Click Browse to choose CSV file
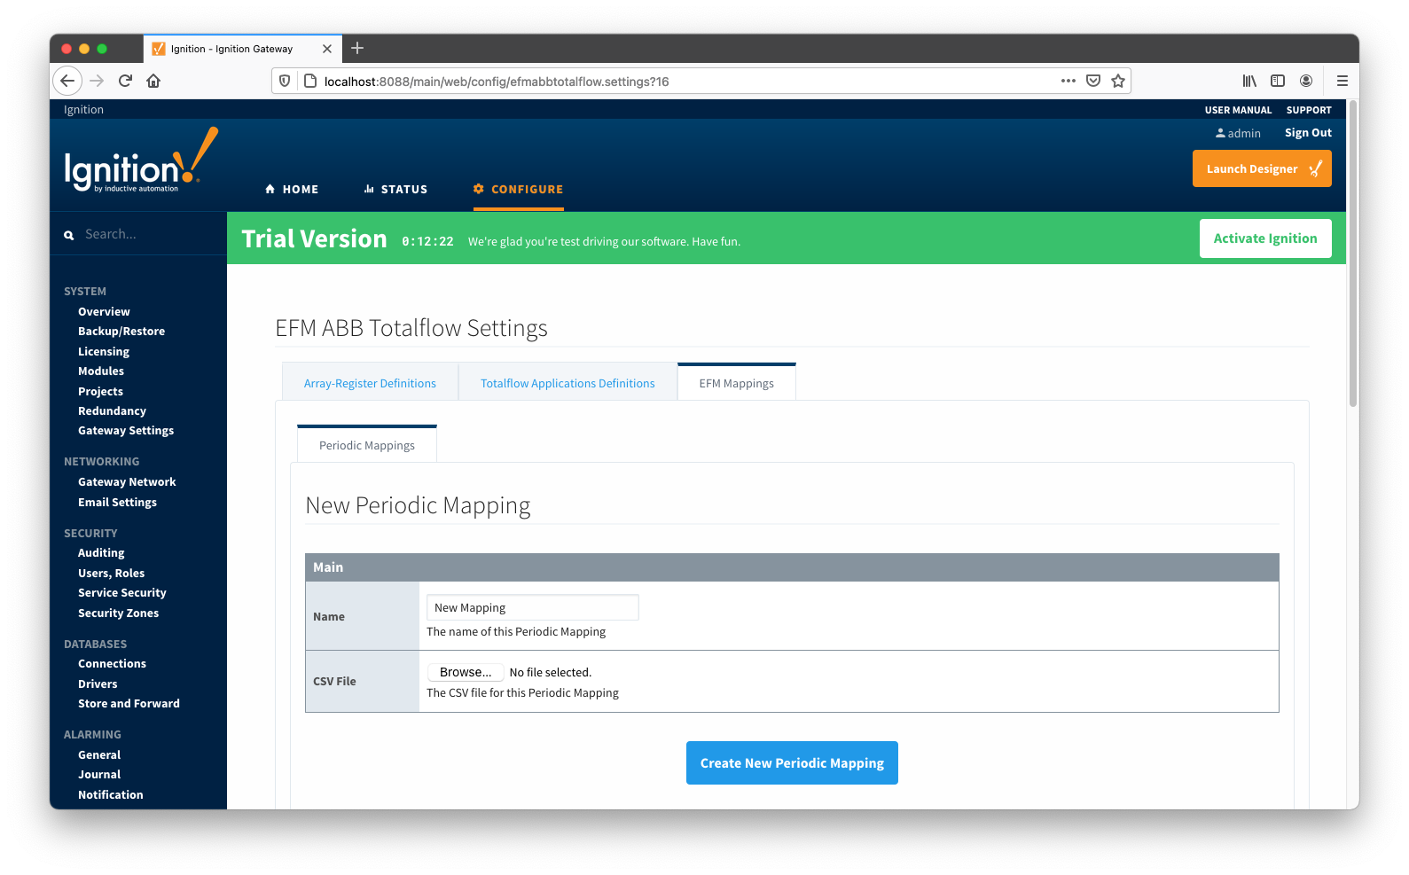1409x875 pixels. click(466, 672)
